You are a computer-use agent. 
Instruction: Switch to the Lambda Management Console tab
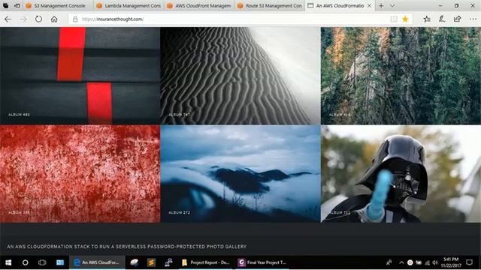129,6
